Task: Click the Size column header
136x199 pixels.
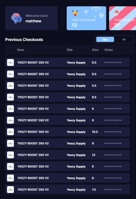Action: click(x=95, y=50)
